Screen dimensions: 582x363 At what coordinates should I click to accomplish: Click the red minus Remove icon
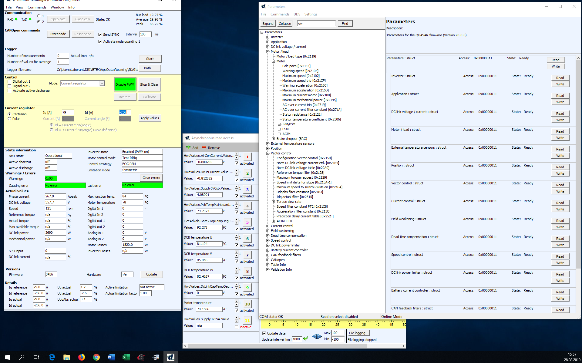(x=204, y=147)
